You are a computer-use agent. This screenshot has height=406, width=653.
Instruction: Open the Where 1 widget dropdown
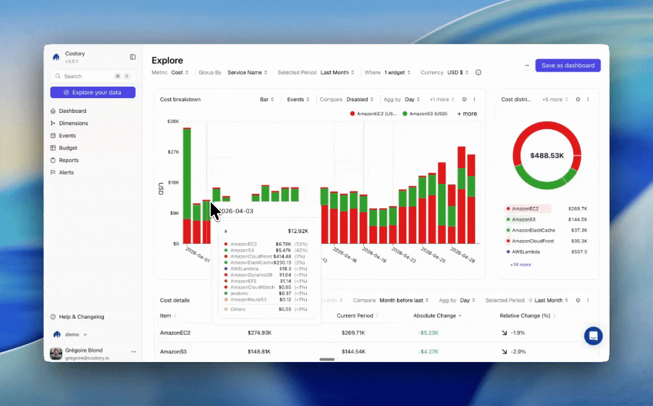pyautogui.click(x=397, y=72)
